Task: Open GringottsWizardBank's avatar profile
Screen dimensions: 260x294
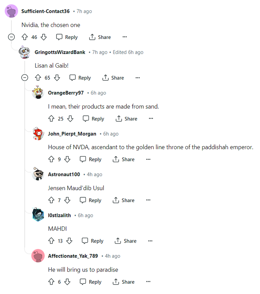Action: pos(25,52)
